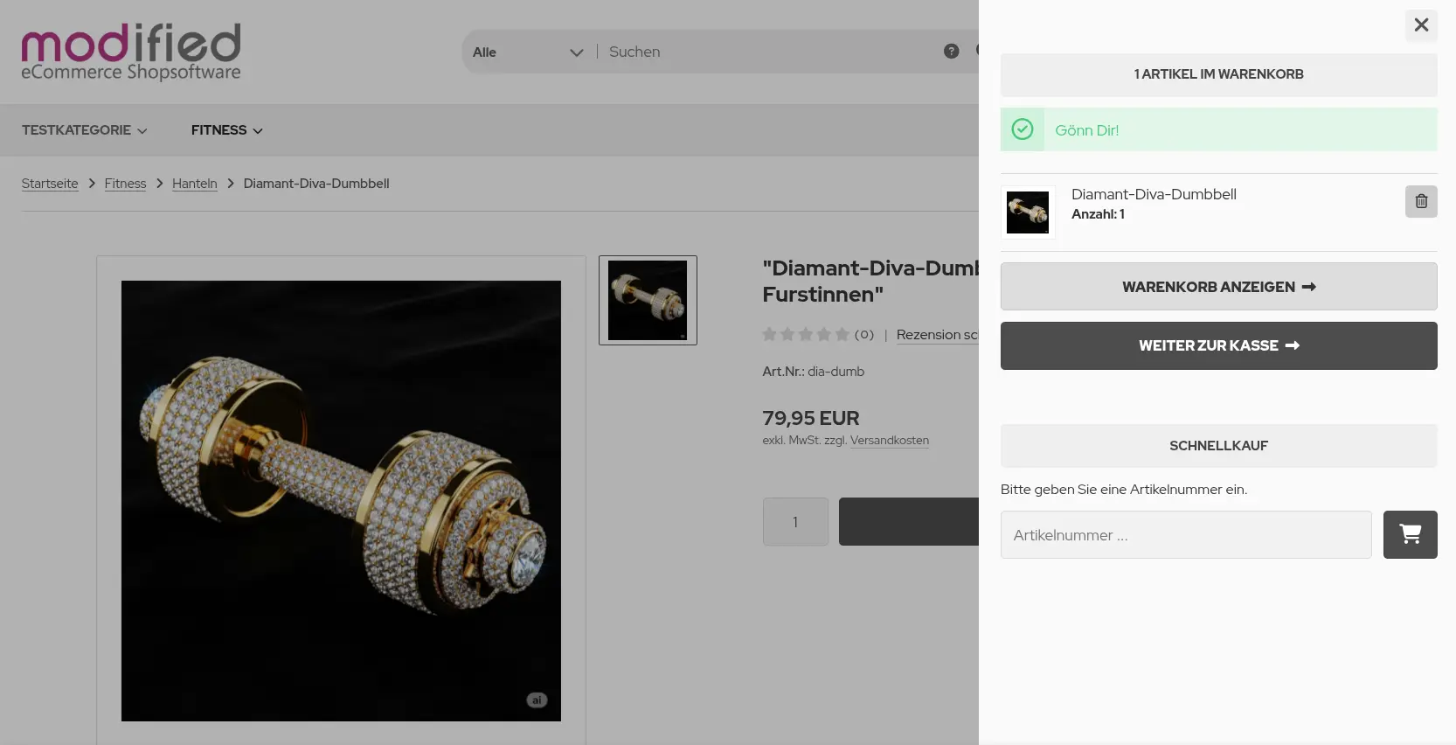Expand the Testkategorie menu

click(x=85, y=130)
